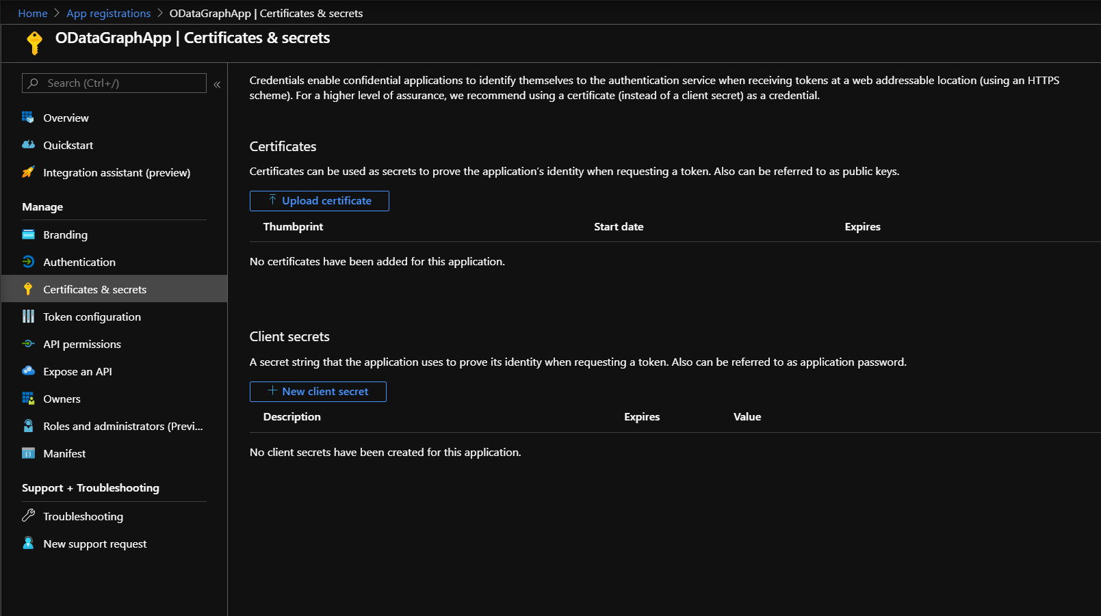The image size is (1101, 616).
Task: View the Owners page
Action: click(114, 399)
